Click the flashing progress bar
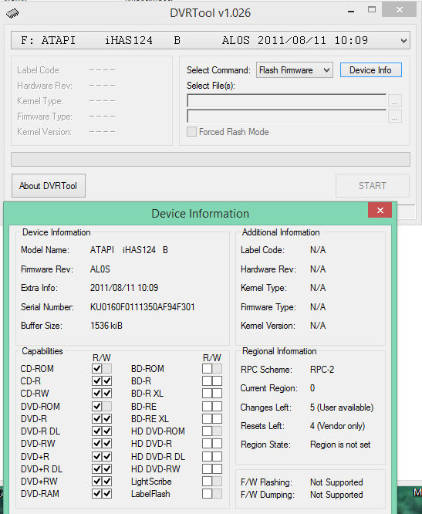Screen dimensions: 422x514 (211, 159)
